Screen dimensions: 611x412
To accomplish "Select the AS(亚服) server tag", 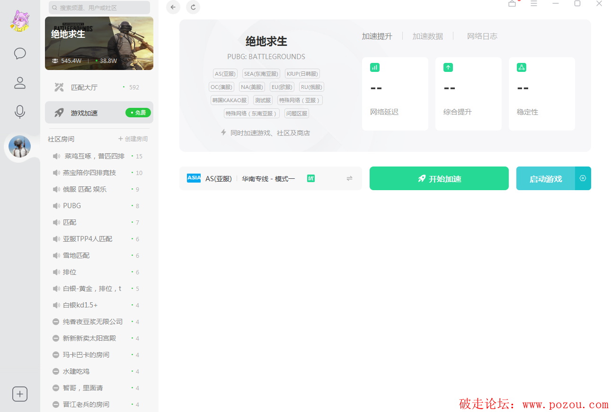I will 225,74.
